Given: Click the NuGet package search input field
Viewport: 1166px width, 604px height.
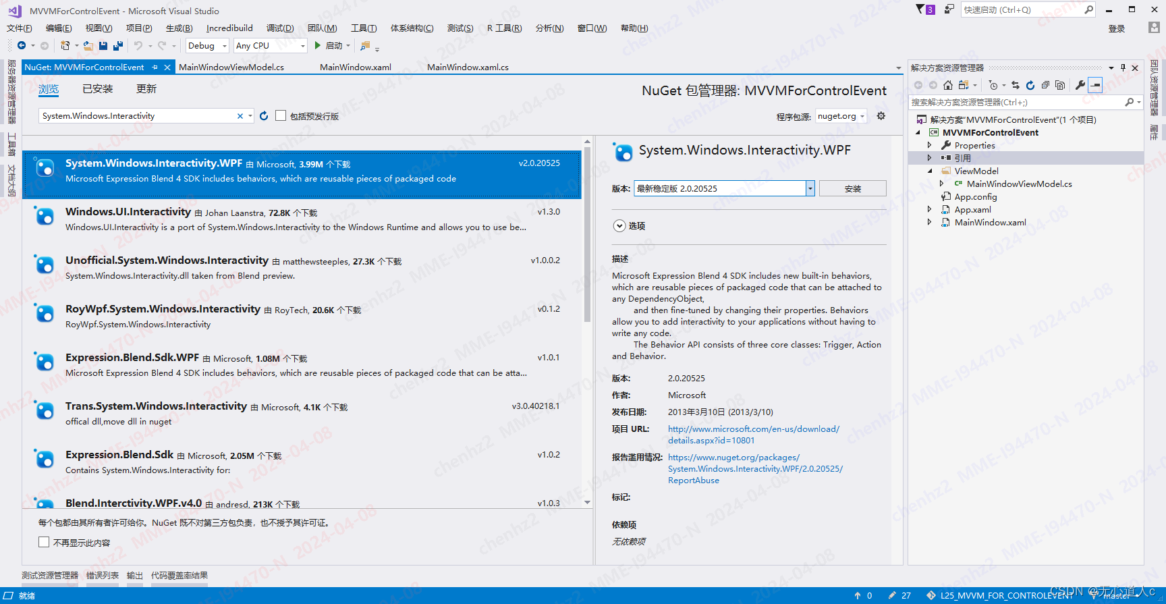Looking at the screenshot, I should coord(137,116).
